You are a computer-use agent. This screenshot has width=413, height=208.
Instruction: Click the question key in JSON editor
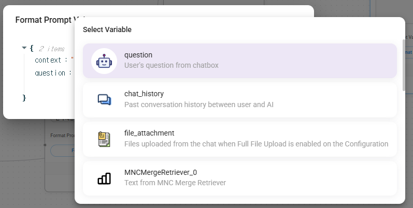point(50,73)
